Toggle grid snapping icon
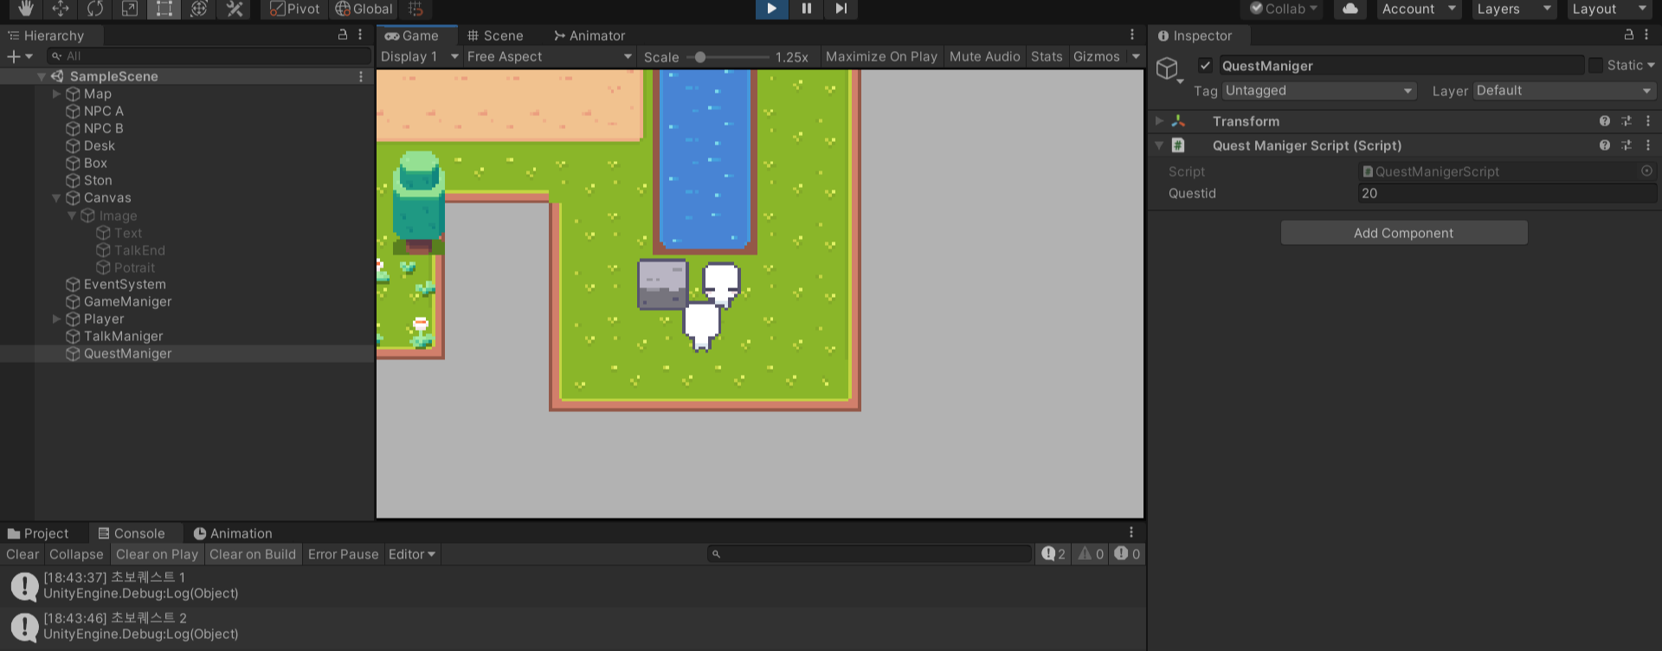 (415, 9)
